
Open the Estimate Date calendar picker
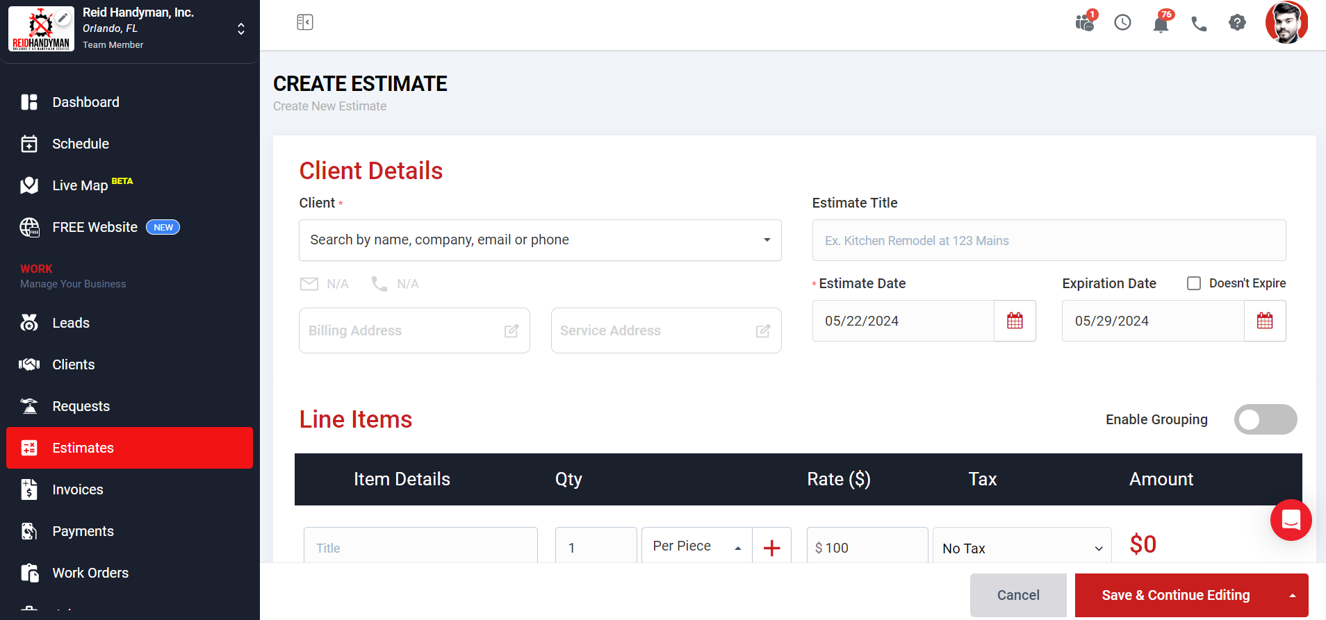1015,321
